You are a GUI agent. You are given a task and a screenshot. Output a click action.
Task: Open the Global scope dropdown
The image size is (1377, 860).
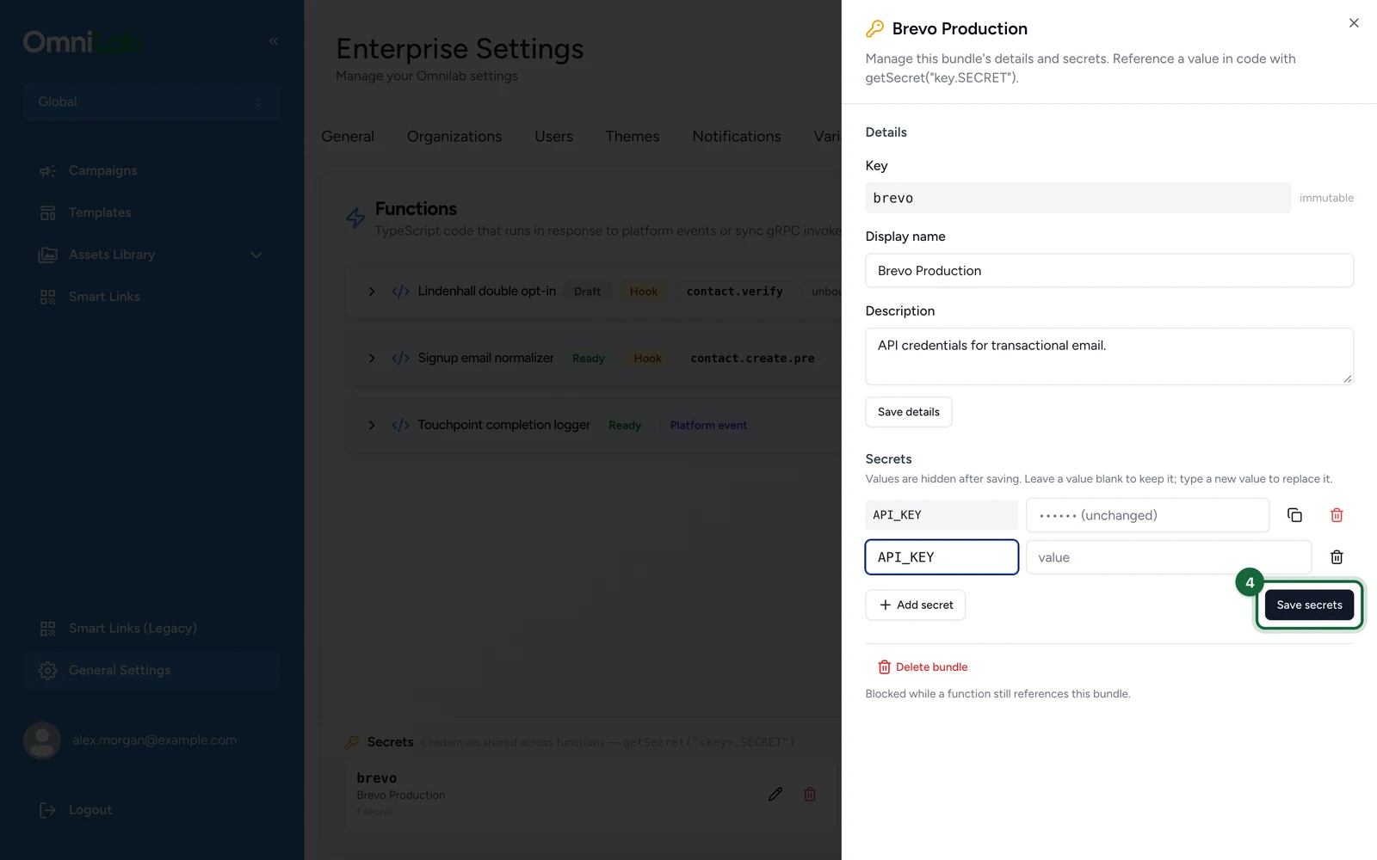[151, 101]
